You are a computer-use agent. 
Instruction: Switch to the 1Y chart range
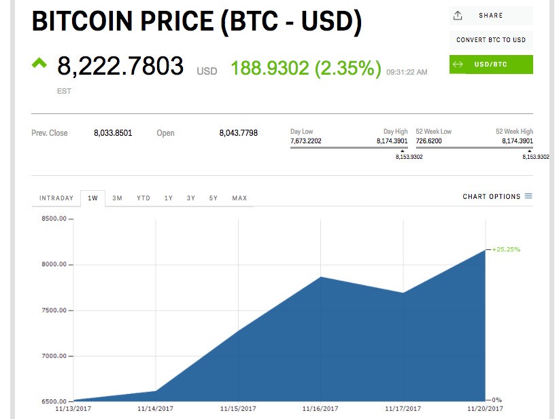click(169, 198)
